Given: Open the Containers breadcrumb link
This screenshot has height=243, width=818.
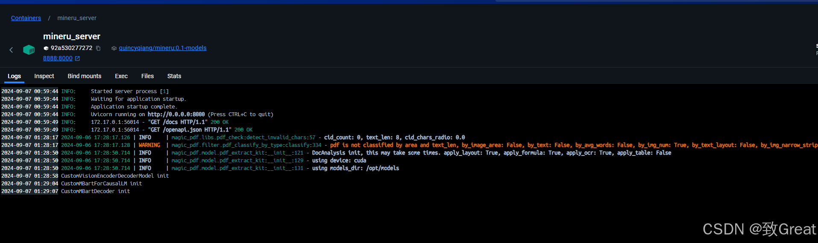Looking at the screenshot, I should coord(26,18).
